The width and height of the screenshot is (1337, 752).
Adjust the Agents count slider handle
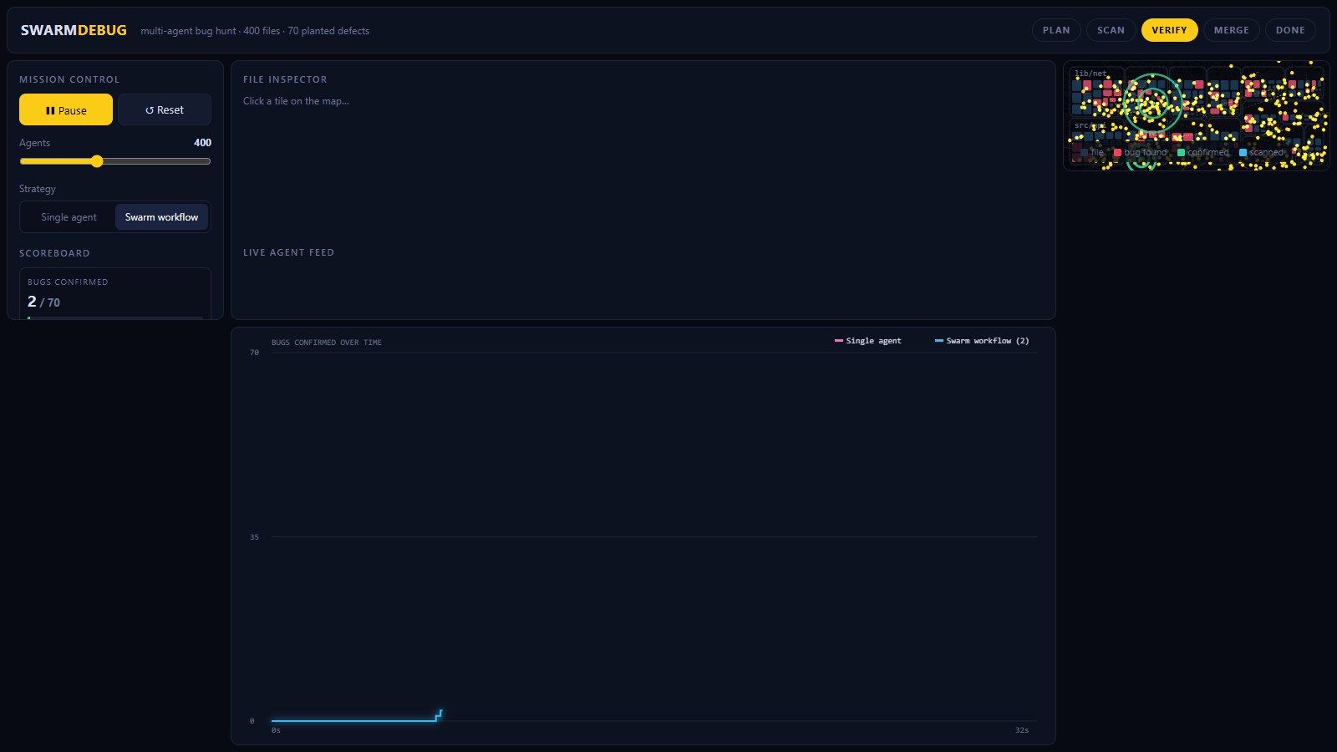(97, 161)
